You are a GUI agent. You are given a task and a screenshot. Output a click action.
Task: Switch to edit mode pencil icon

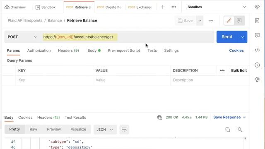[229, 21]
